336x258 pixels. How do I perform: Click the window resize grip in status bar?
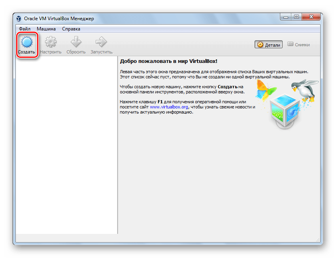pyautogui.click(x=318, y=240)
